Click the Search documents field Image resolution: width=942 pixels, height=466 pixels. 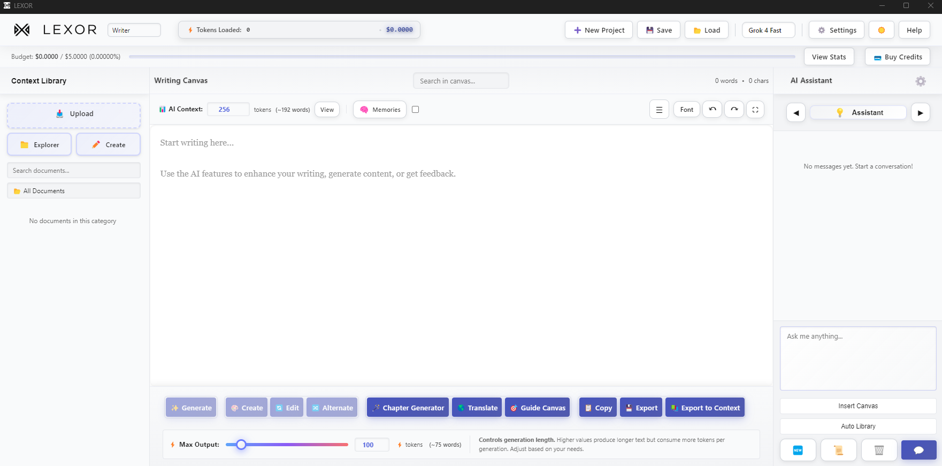tap(74, 171)
